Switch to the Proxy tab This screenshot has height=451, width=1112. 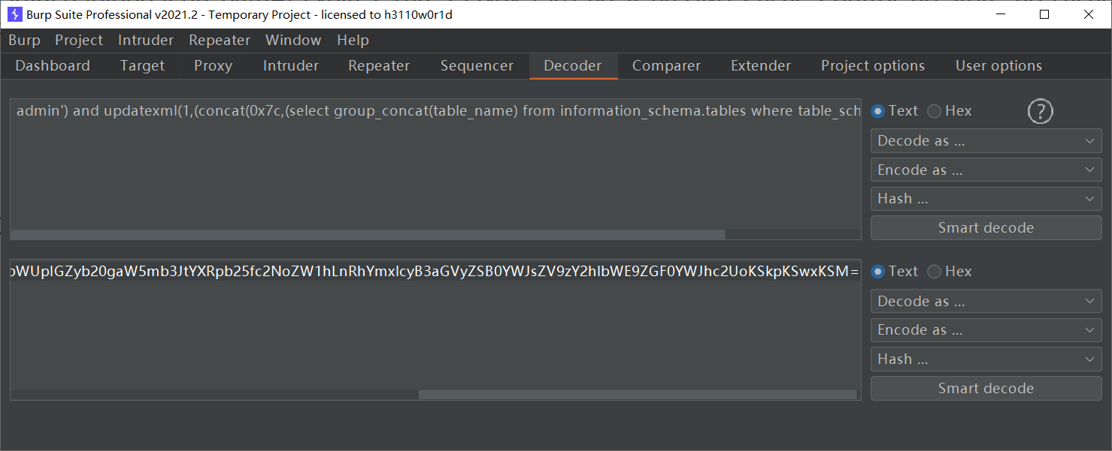tap(213, 66)
